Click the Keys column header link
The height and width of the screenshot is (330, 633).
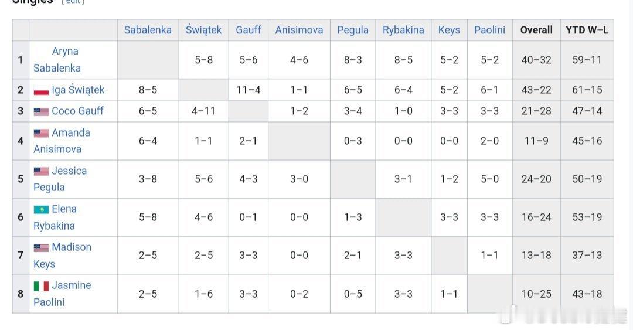coord(449,30)
